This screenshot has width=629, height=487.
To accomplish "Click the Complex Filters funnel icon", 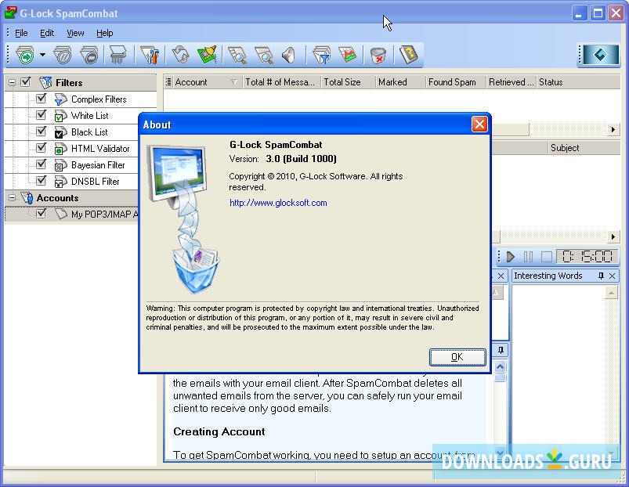I will [x=60, y=99].
